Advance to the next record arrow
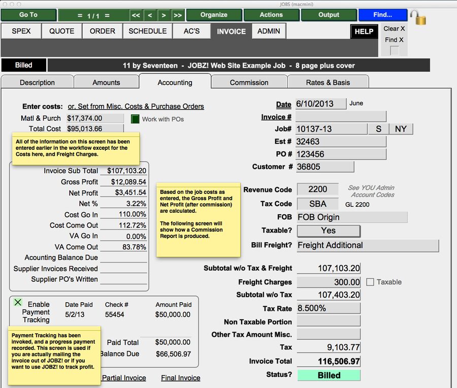 164,15
